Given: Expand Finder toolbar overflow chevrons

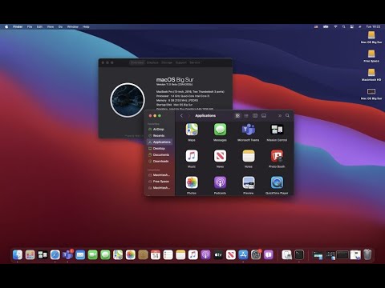Looking at the screenshot, I should point(280,115).
